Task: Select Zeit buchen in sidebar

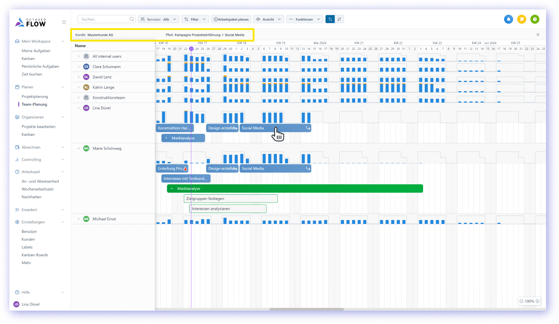Action: coord(32,74)
